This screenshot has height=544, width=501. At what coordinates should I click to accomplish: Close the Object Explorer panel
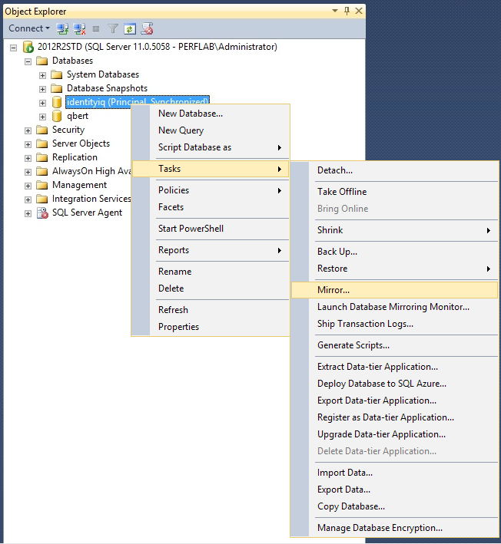[x=359, y=11]
